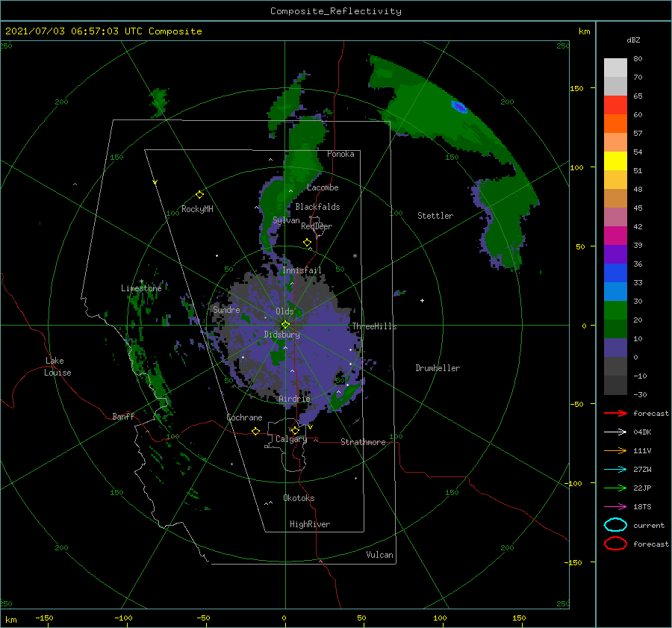The width and height of the screenshot is (672, 628).
Task: Click the red forecast arrow in legend
Action: 615,413
